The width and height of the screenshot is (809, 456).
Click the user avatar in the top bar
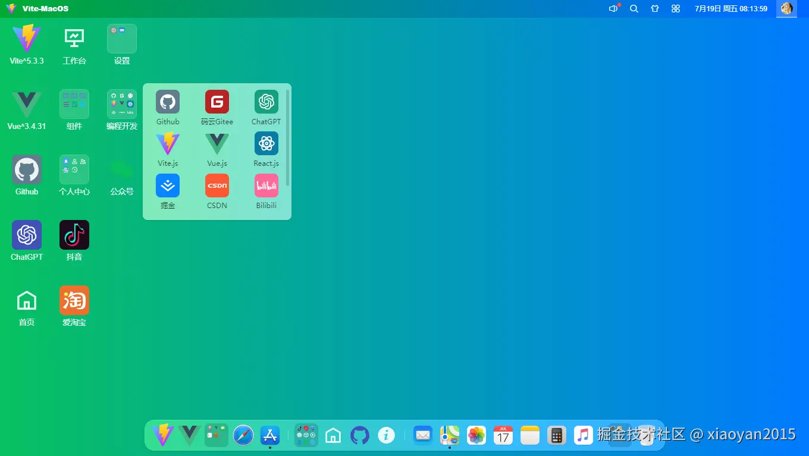(786, 9)
